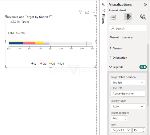
Task: Click the lavender Q4 bar segment
Action: (x=46, y=43)
